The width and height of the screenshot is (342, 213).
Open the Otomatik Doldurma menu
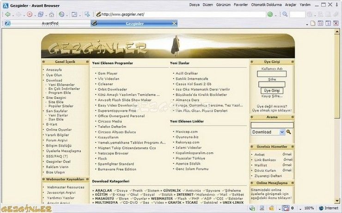click(266, 5)
